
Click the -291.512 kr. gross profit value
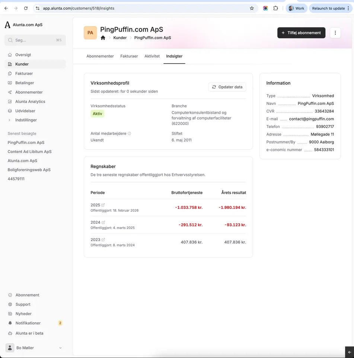[191, 225]
